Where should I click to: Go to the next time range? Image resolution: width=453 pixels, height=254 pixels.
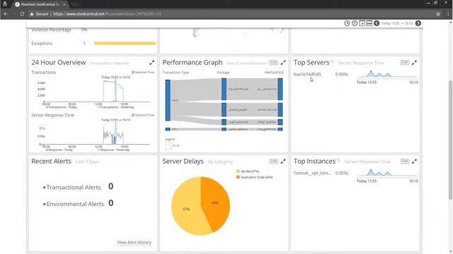click(418, 23)
